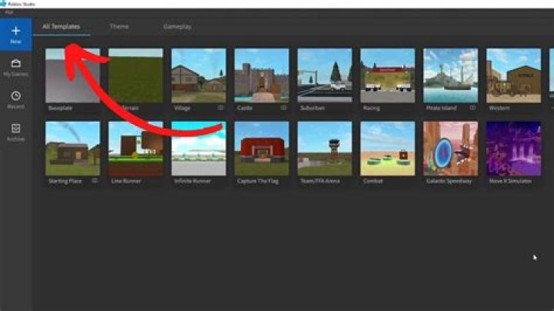Pick the Racing template
The width and height of the screenshot is (554, 311).
point(387,75)
